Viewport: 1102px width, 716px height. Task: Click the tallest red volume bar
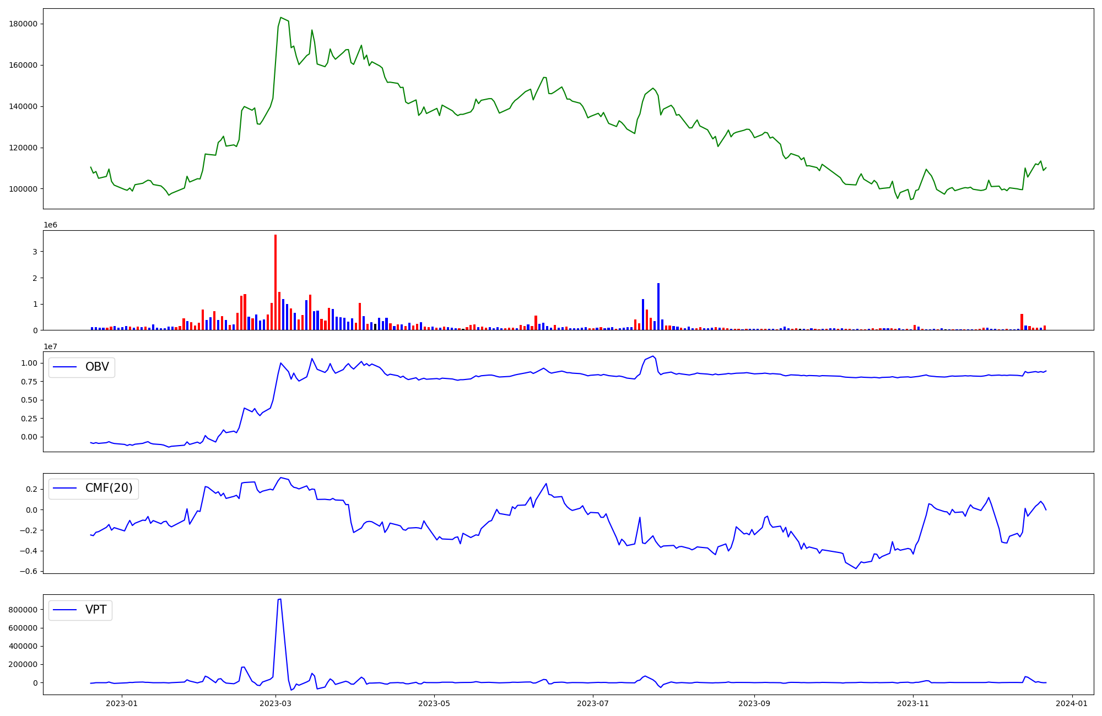(275, 282)
